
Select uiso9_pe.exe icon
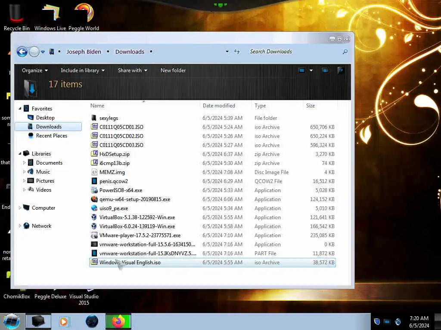[94, 208]
